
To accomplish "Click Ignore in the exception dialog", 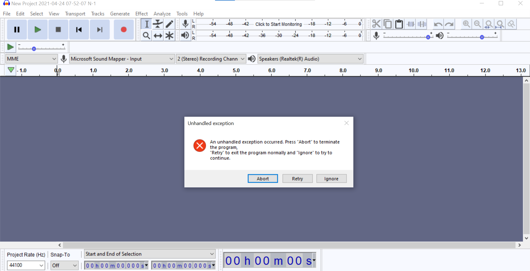I will (331, 179).
